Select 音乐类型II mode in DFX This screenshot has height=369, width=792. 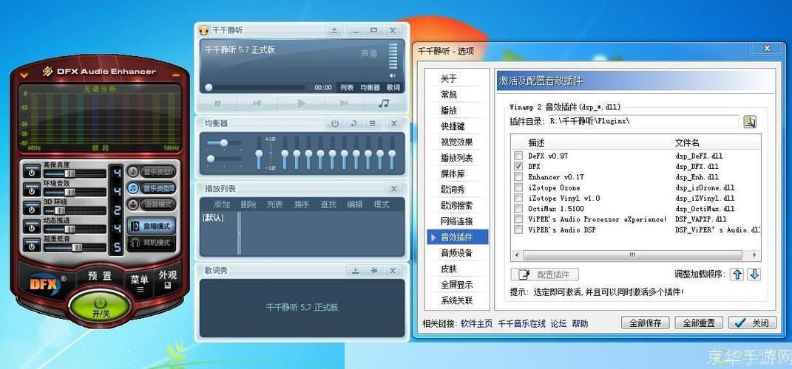(x=152, y=188)
